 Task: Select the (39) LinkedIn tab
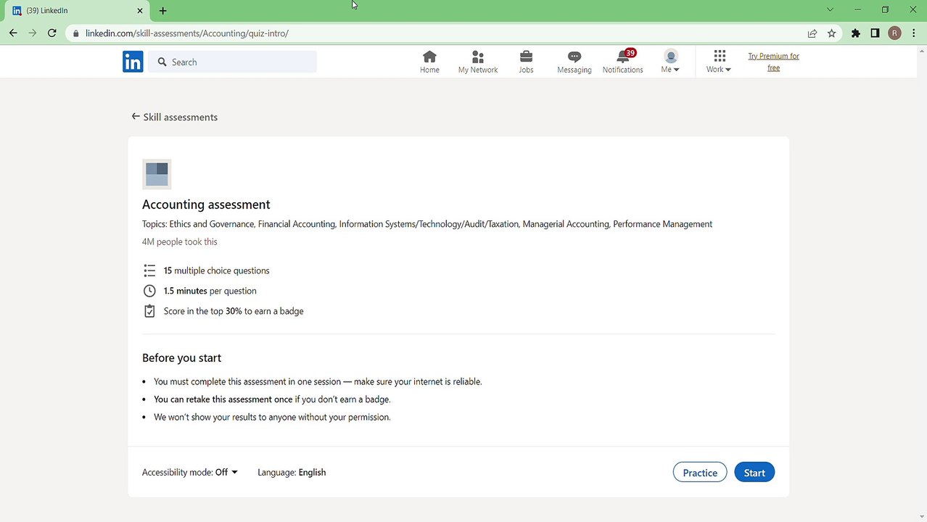tap(76, 11)
